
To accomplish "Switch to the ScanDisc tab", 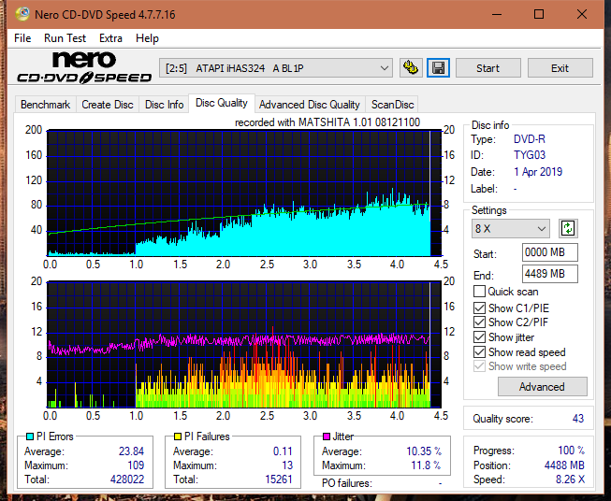I will (x=392, y=105).
